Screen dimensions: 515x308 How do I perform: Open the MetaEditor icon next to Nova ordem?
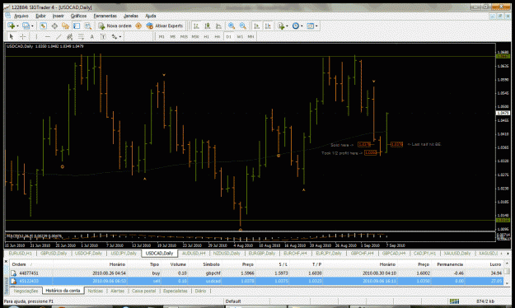[x=138, y=26]
